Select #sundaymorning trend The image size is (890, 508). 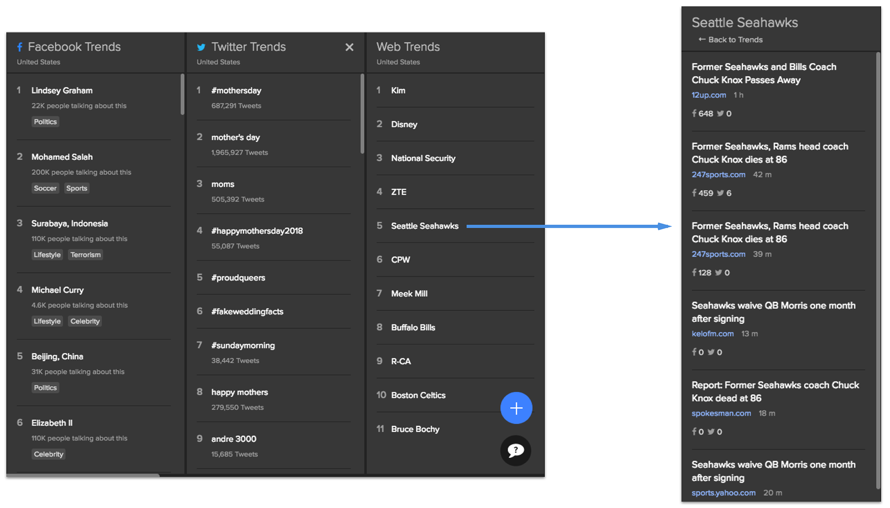point(243,345)
